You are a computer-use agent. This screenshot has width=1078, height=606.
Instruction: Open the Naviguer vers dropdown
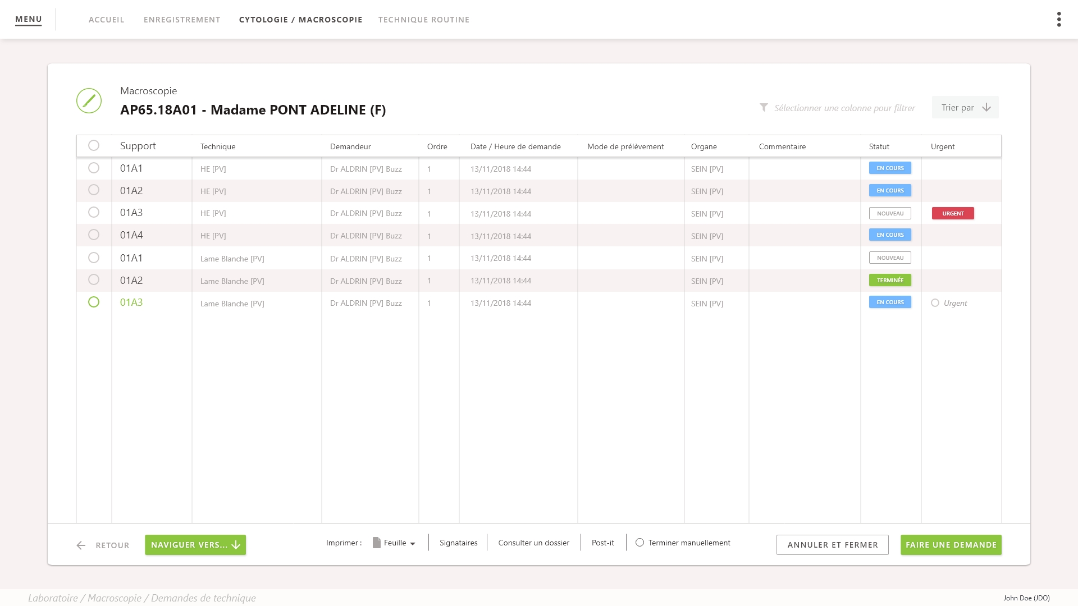[x=195, y=545]
